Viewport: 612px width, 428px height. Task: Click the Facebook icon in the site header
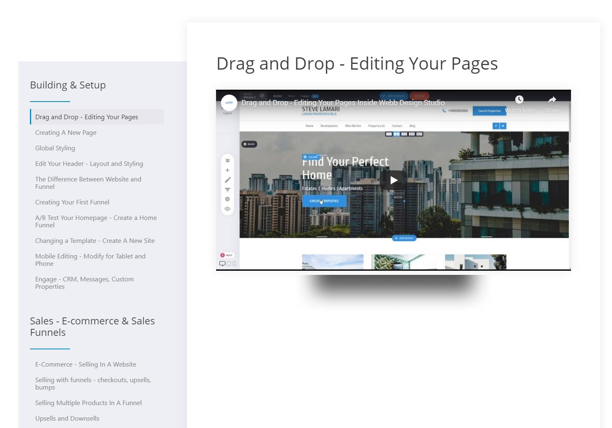[496, 126]
